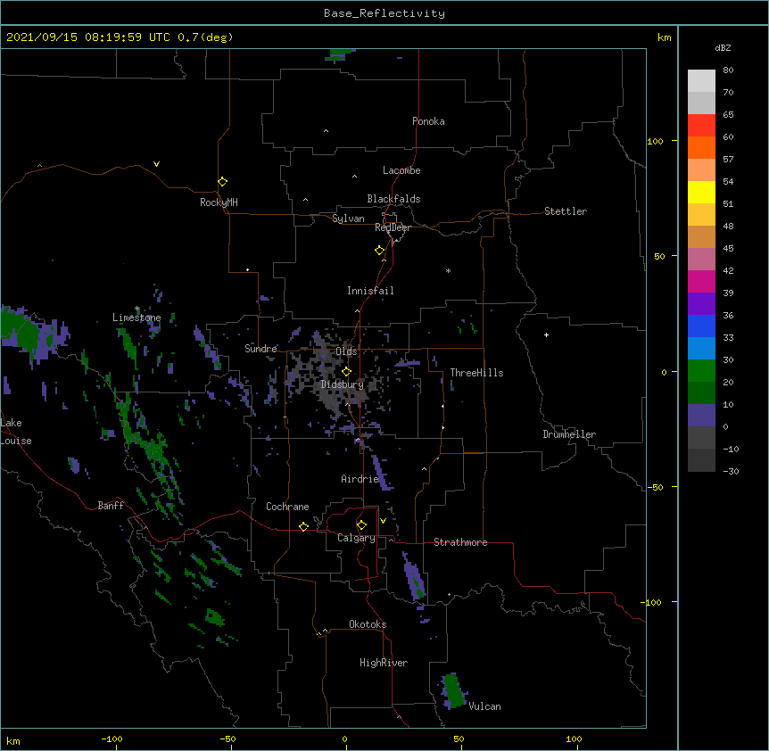Click the Banff label
769x751 pixels.
coord(111,506)
